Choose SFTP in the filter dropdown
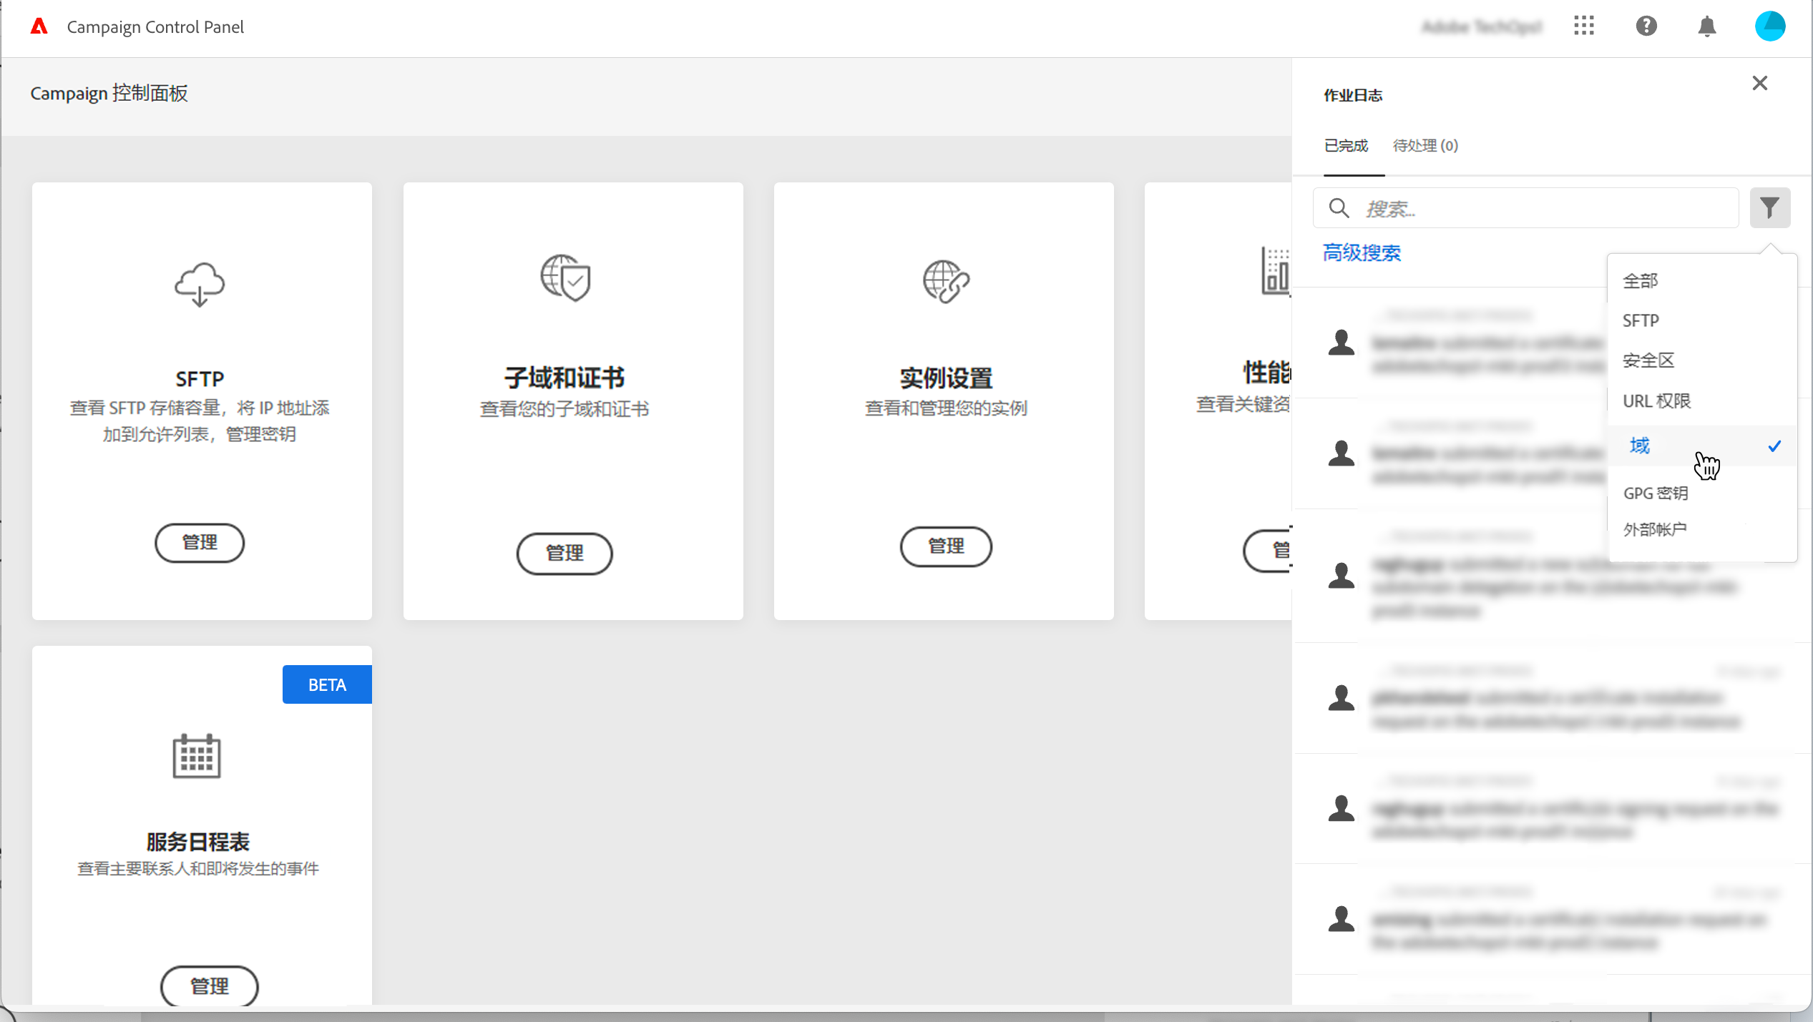The height and width of the screenshot is (1022, 1813). (x=1640, y=320)
